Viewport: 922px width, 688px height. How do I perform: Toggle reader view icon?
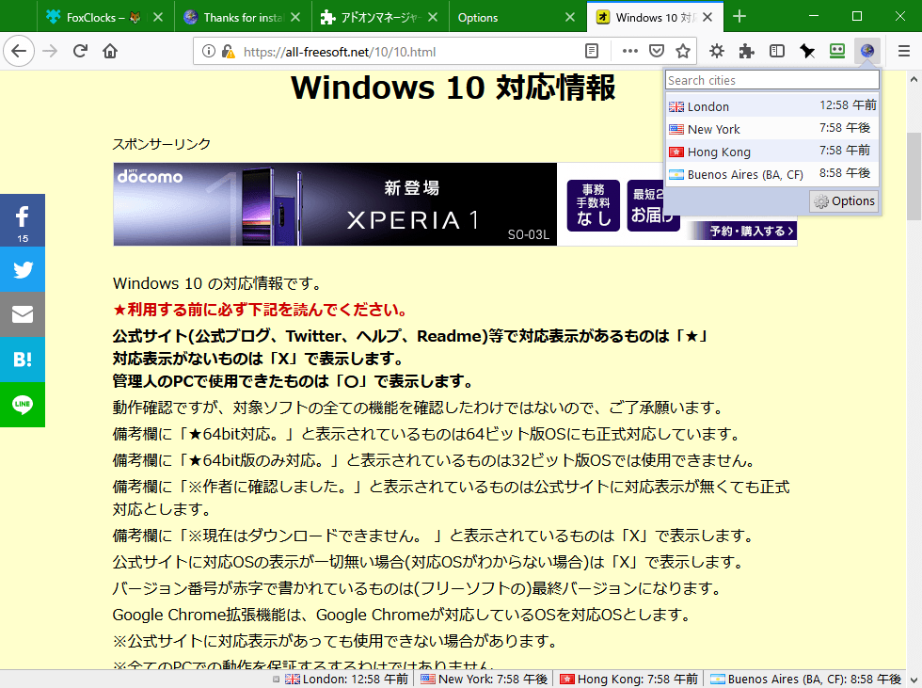tap(592, 51)
